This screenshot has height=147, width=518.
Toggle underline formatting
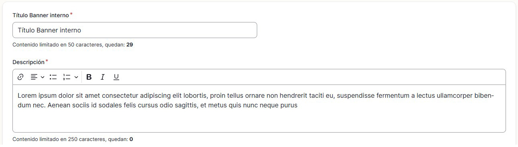[x=116, y=77]
